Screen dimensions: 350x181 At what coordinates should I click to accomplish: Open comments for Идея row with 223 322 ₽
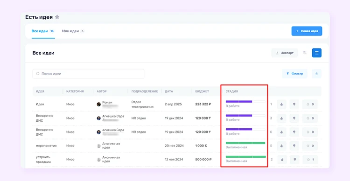point(310,104)
